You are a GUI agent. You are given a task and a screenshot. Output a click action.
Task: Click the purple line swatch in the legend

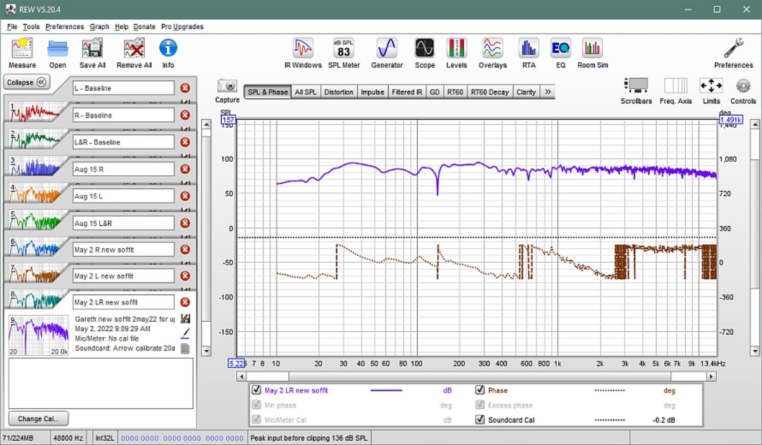(386, 390)
